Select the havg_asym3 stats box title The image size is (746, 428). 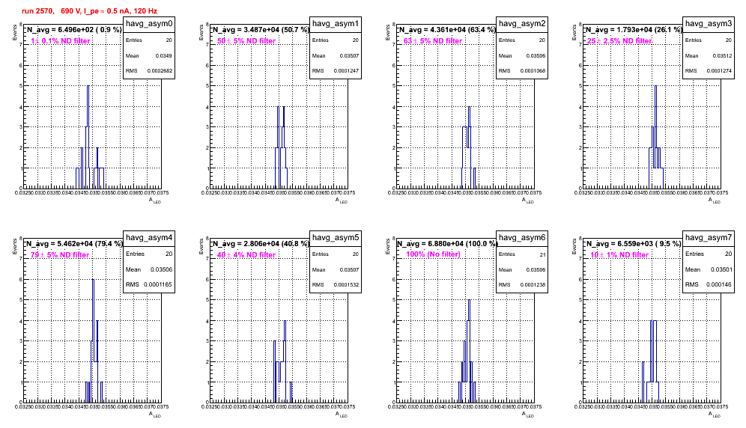(709, 23)
